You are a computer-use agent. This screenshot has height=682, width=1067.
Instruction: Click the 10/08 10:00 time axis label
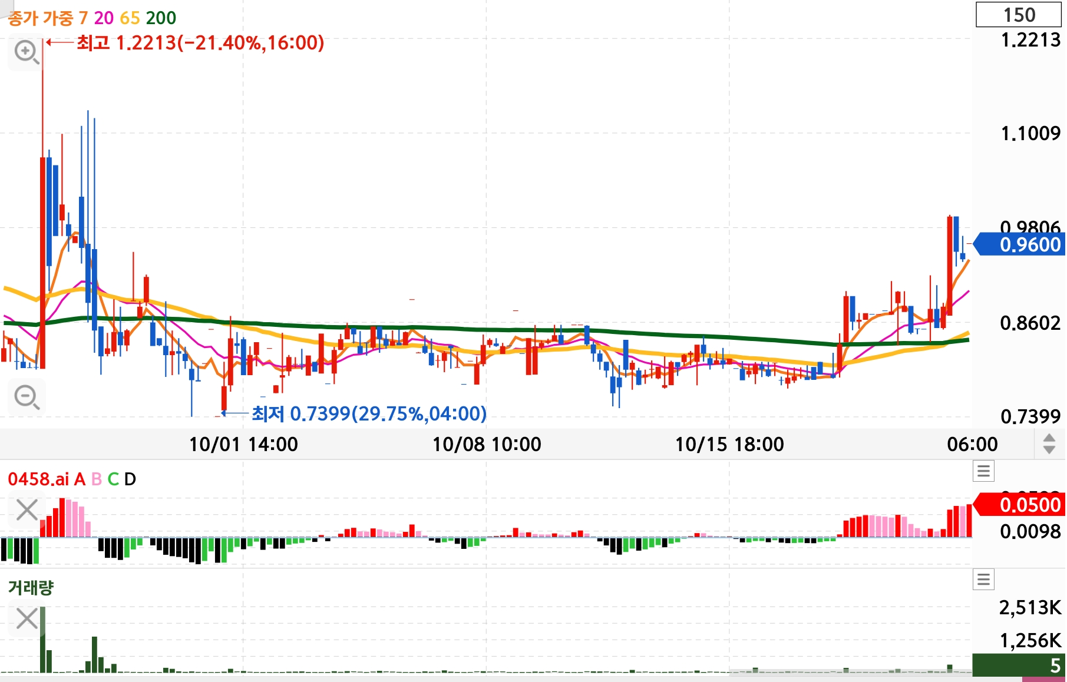(487, 444)
